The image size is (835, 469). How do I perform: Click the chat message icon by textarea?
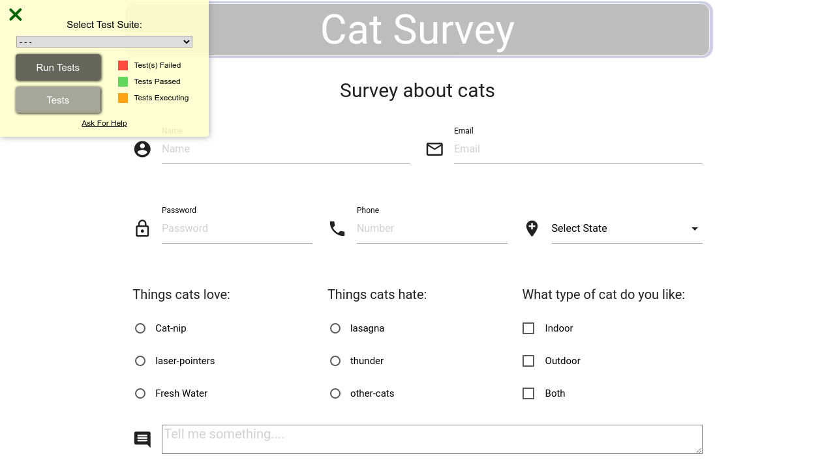pyautogui.click(x=142, y=440)
